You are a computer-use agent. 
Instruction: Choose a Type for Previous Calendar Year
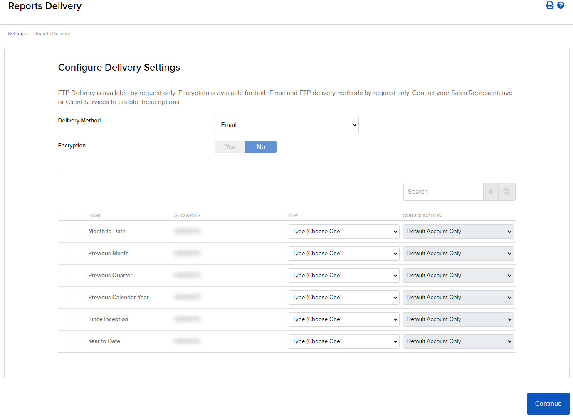click(343, 297)
